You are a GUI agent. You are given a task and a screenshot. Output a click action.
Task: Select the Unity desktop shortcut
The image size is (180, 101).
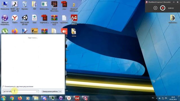coord(24,20)
